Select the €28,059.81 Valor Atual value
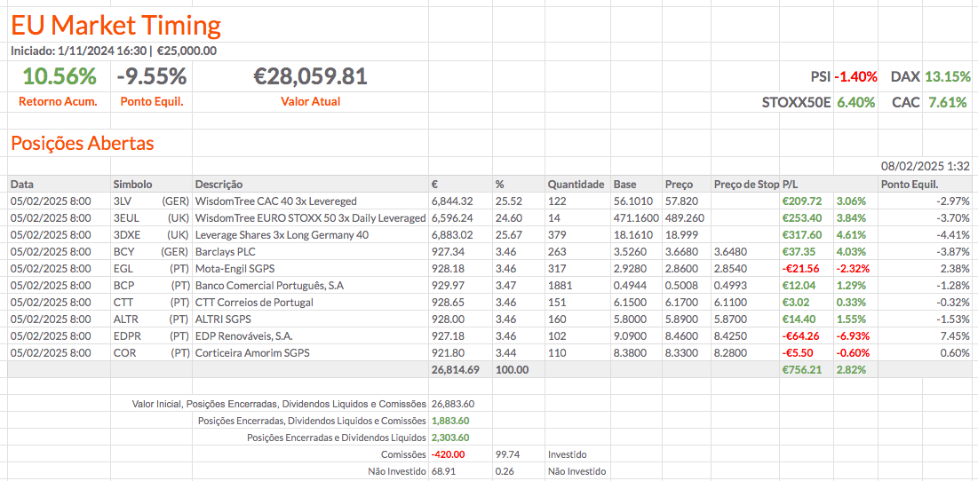978x481 pixels. click(x=310, y=76)
